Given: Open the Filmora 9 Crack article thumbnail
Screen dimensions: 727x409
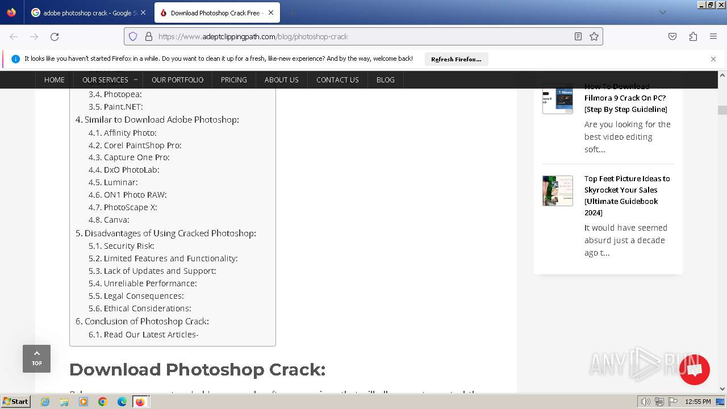Looking at the screenshot, I should (558, 99).
